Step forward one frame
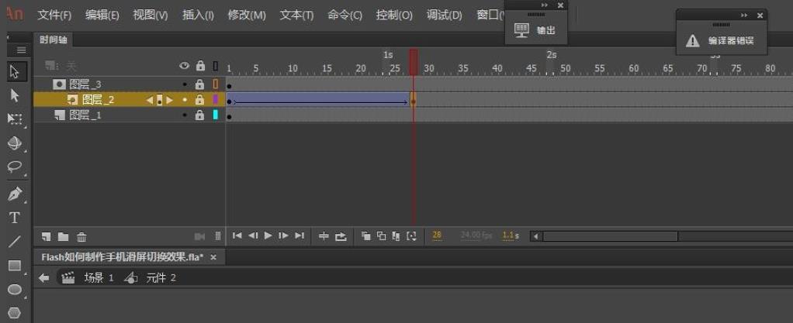The height and width of the screenshot is (323, 793). pos(284,235)
